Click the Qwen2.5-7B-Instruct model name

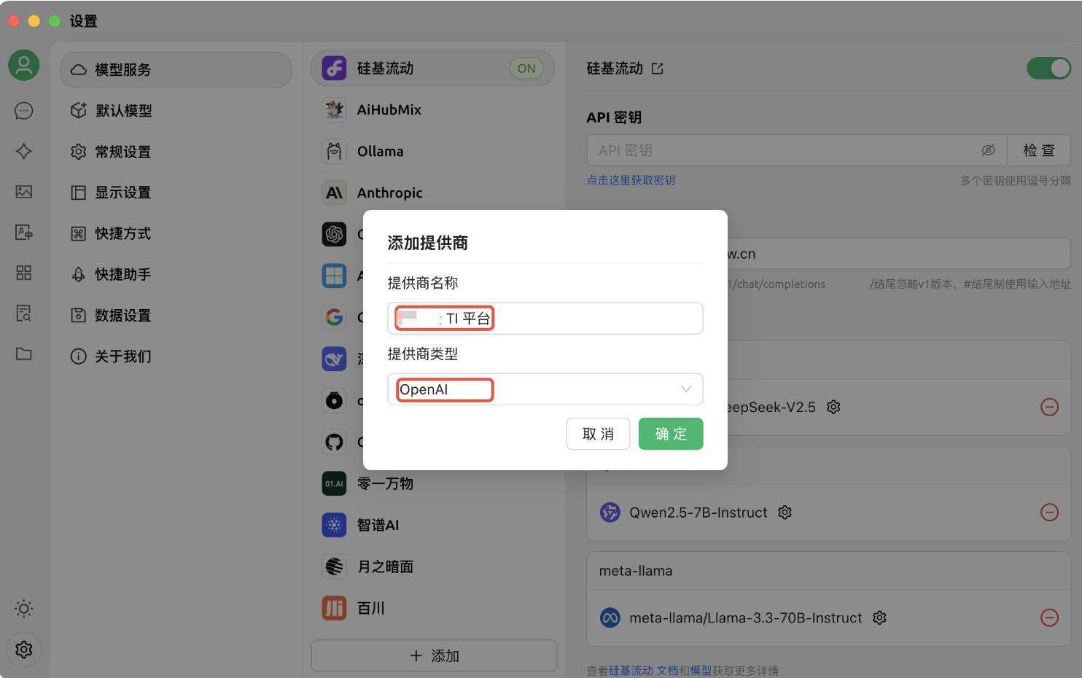click(698, 513)
